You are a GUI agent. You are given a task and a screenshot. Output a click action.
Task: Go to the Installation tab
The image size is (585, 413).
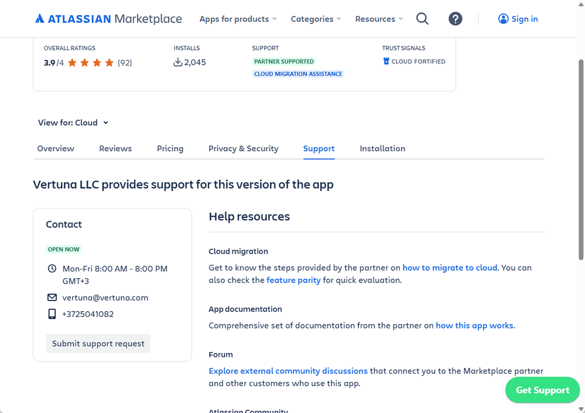tap(382, 148)
